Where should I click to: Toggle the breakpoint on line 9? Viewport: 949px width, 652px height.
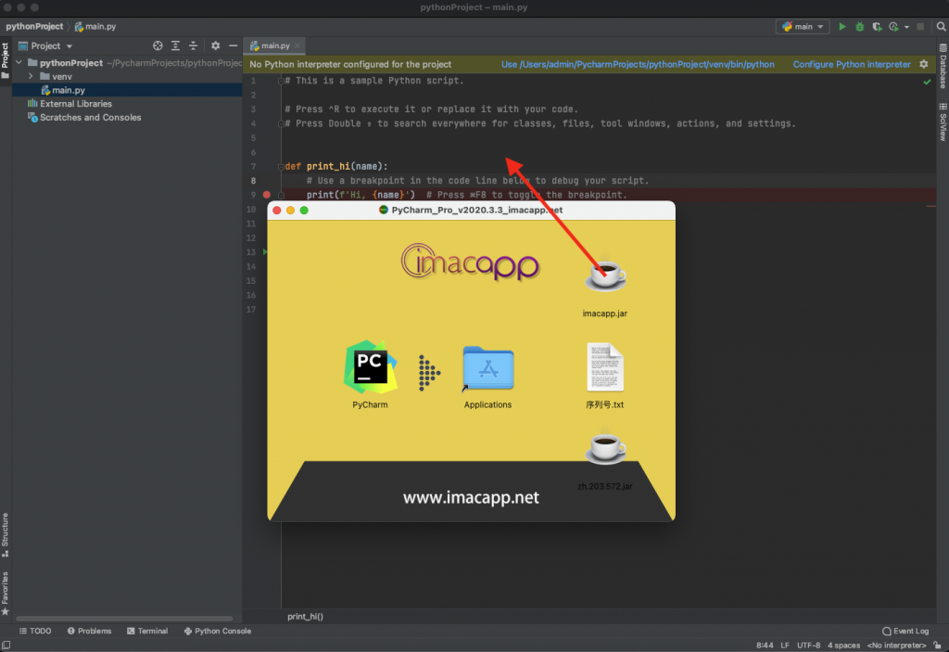[x=266, y=195]
